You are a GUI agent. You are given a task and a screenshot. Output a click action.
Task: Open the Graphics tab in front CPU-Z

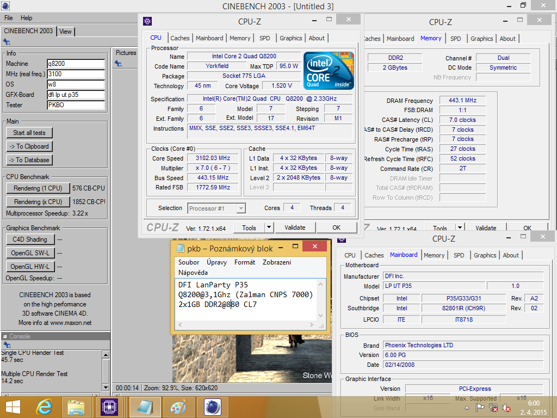pos(291,38)
